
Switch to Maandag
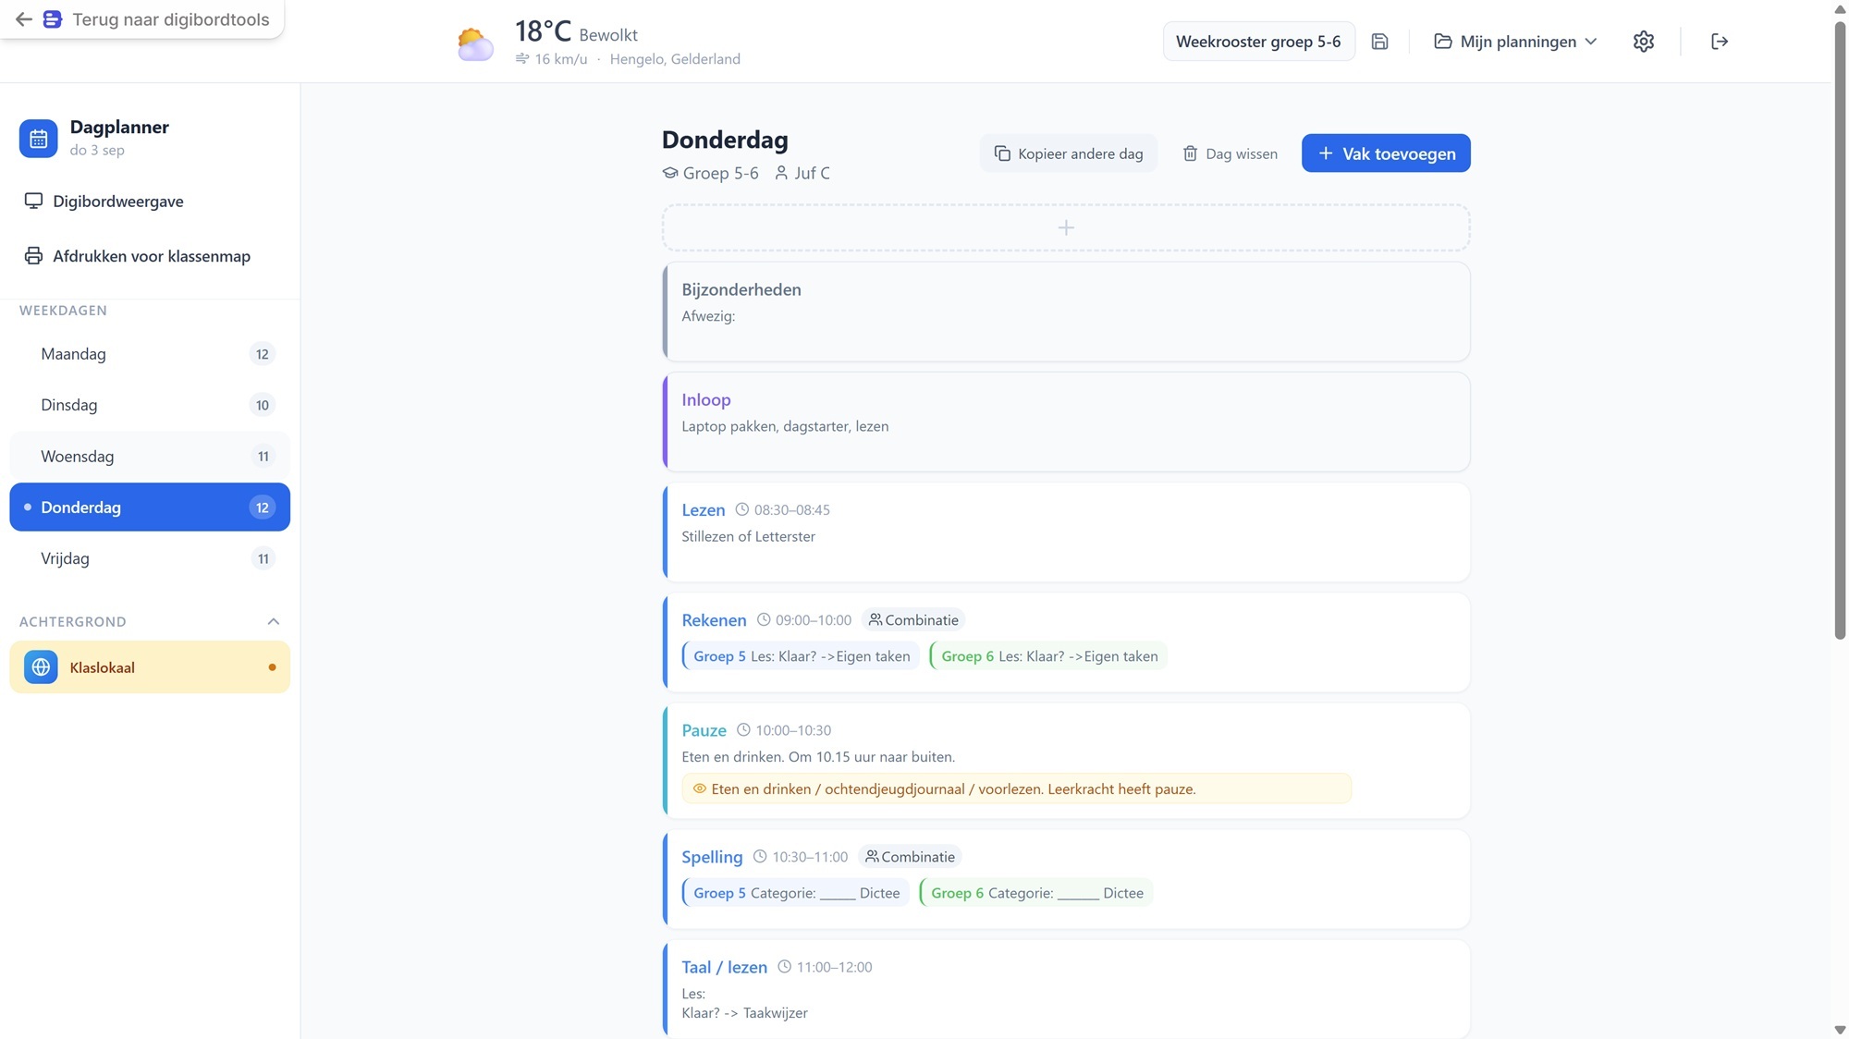point(150,354)
